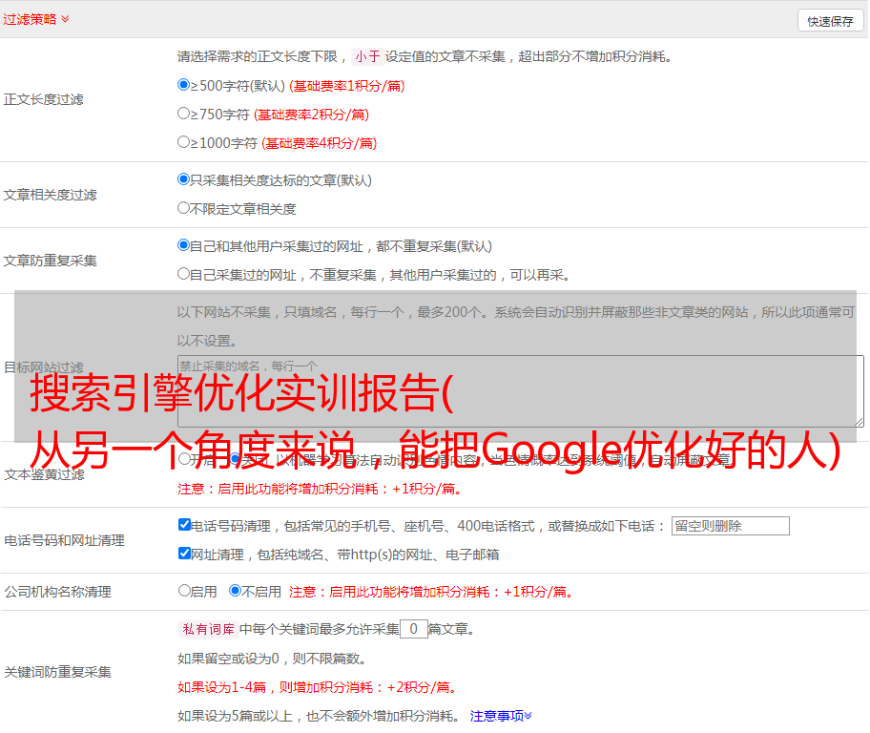Image resolution: width=870 pixels, height=733 pixels.
Task: Select 只采集相关度达标的文章 radio
Action: pyautogui.click(x=184, y=179)
